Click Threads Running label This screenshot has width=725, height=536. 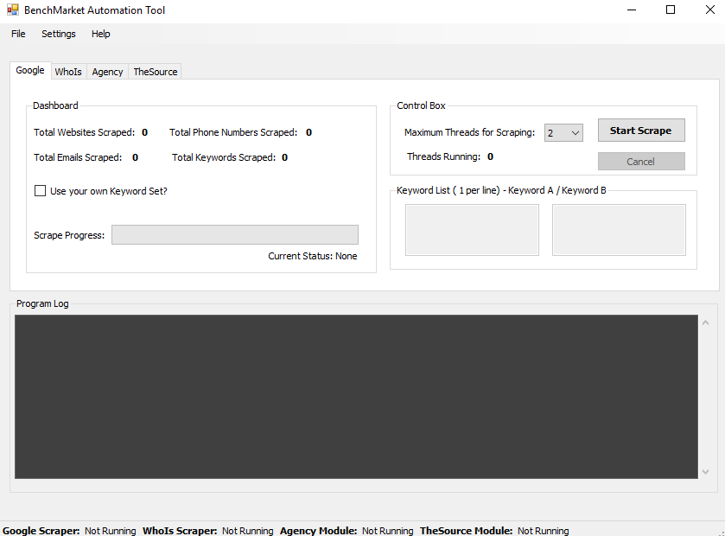point(444,156)
